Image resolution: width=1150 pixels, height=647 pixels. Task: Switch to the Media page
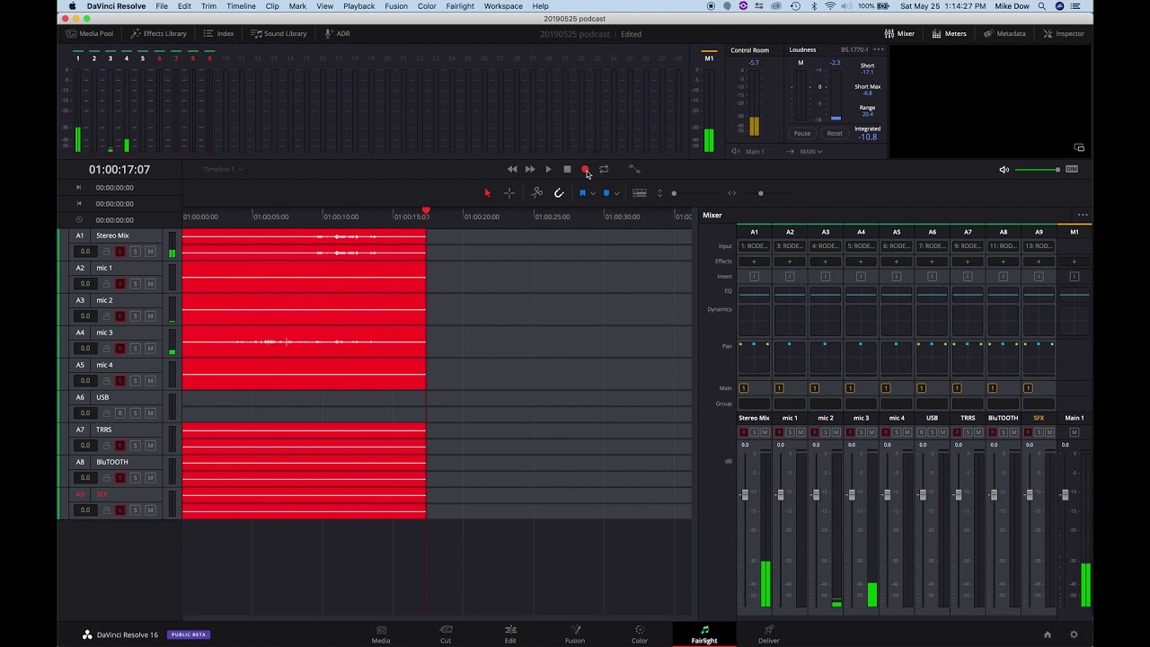(x=381, y=634)
